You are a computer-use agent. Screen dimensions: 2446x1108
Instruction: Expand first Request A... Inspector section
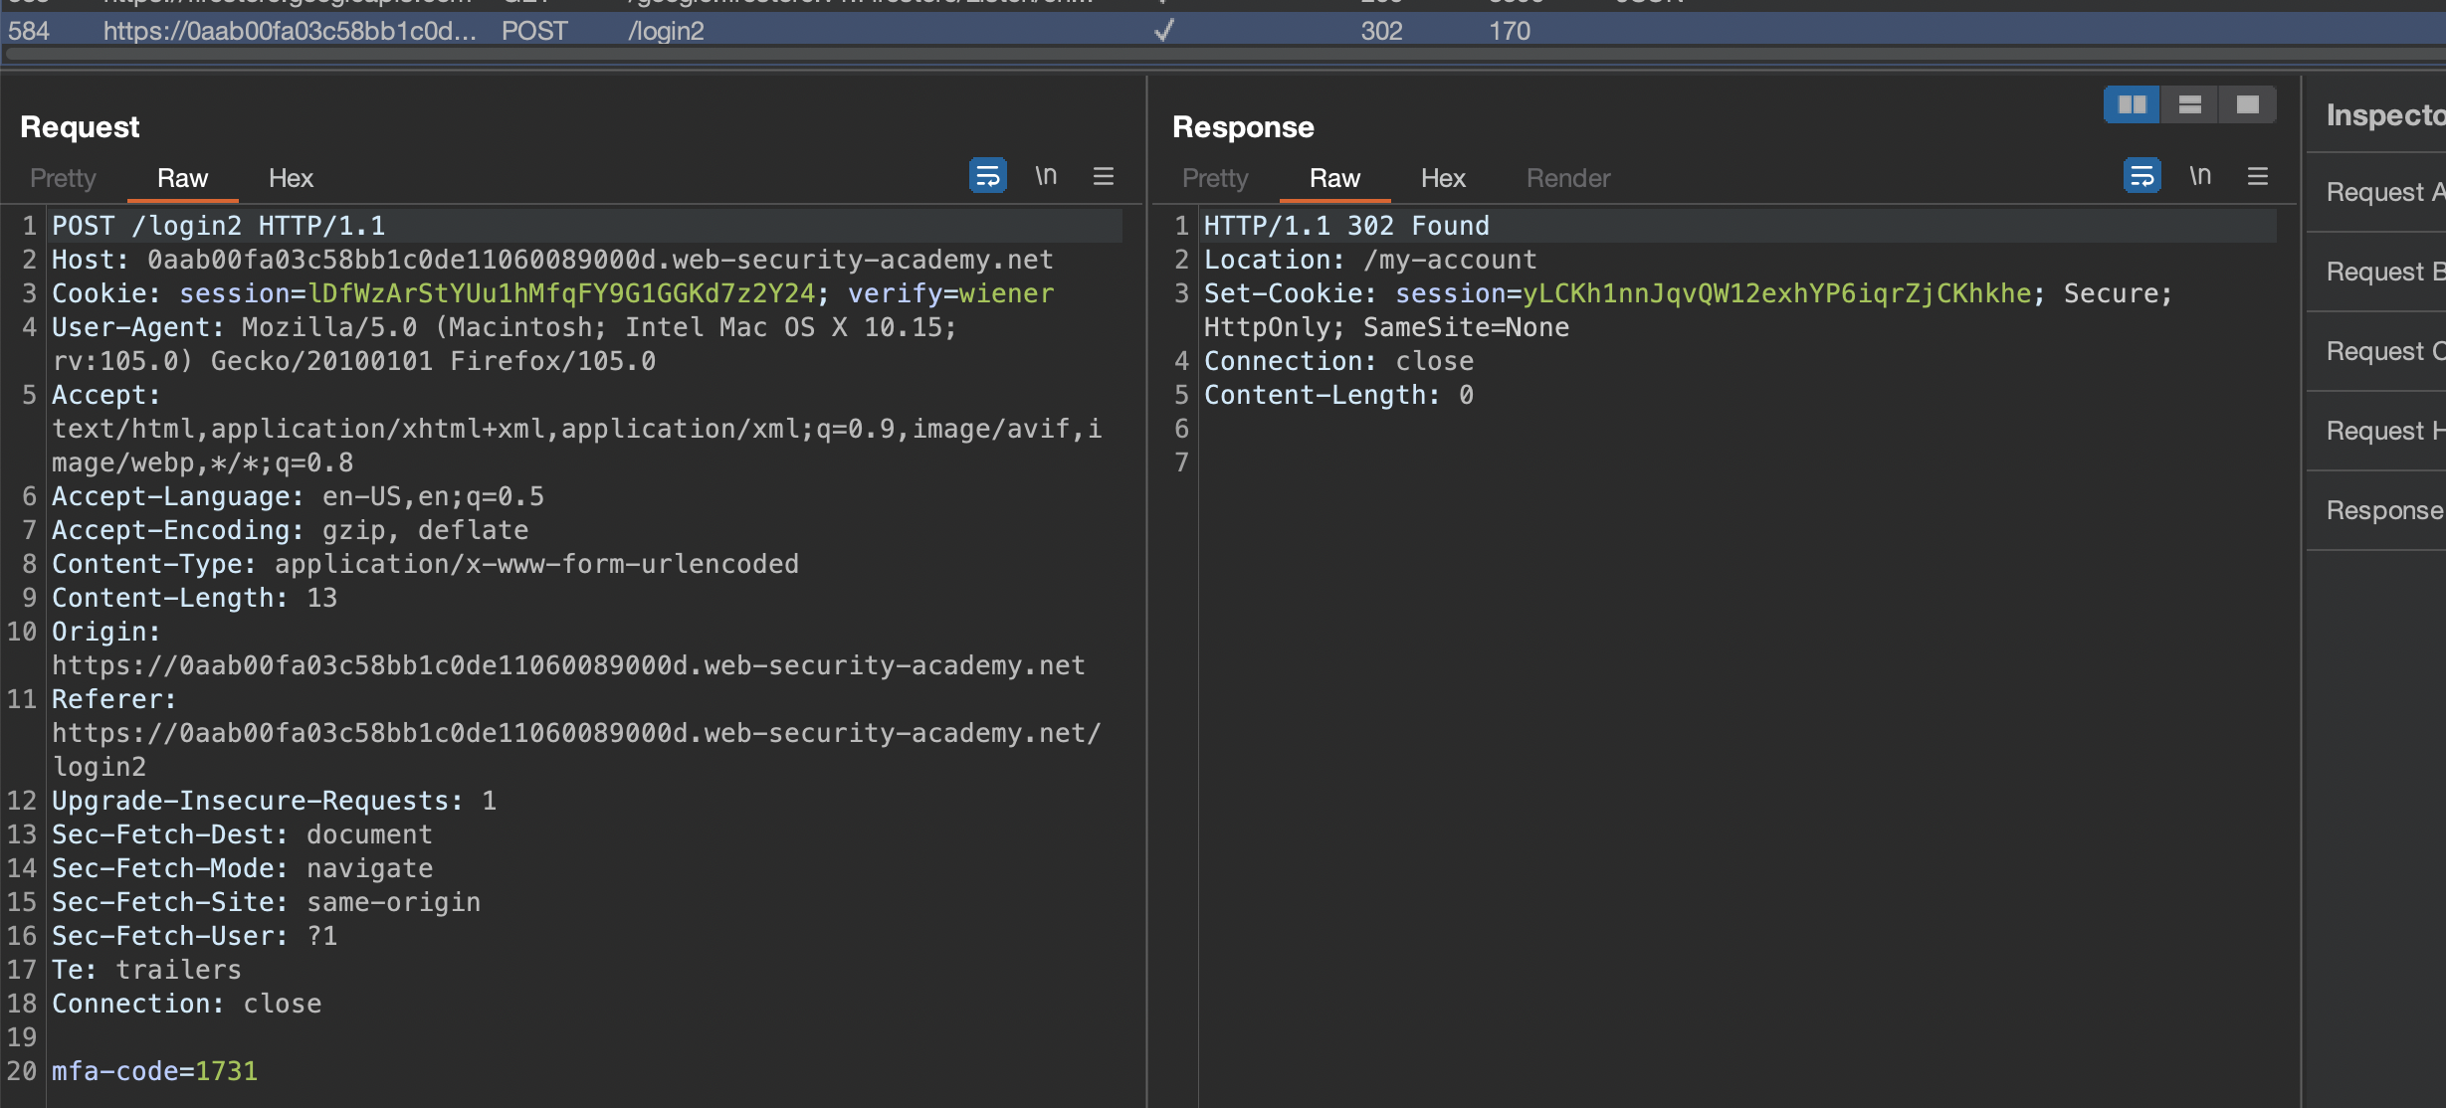click(2376, 192)
